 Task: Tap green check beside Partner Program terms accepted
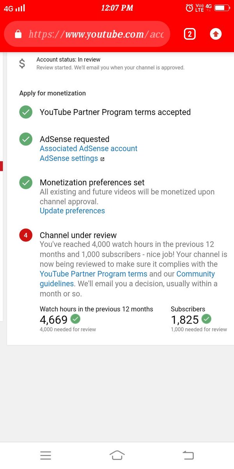point(26,113)
